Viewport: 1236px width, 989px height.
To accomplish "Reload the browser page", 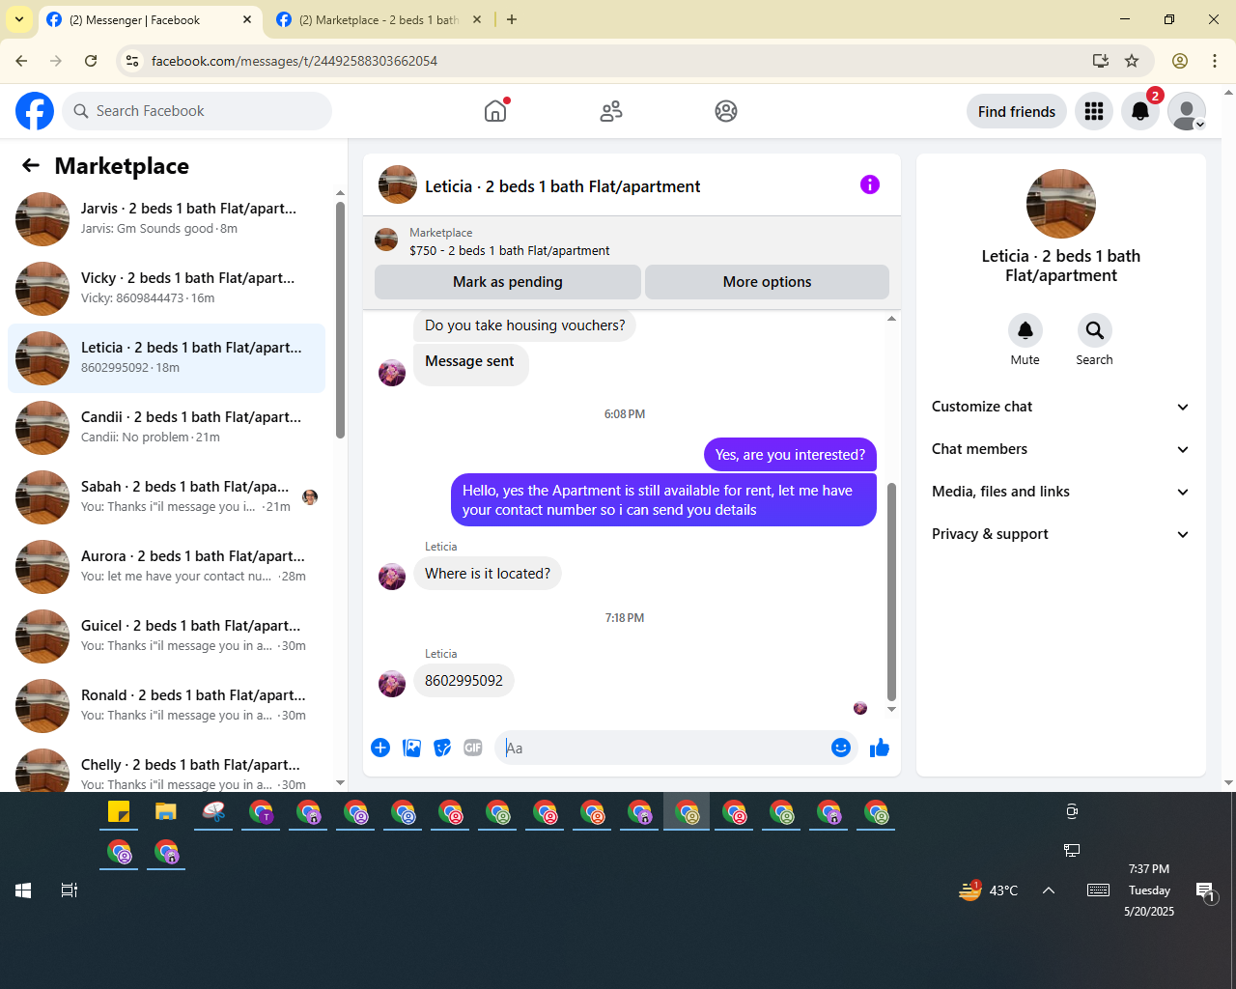I will point(91,61).
